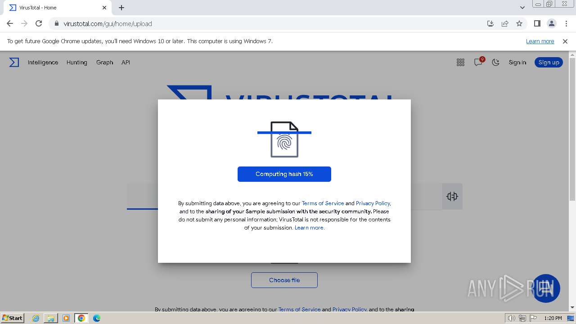This screenshot has width=576, height=324.
Task: Click the Choose file button
Action: [x=284, y=280]
